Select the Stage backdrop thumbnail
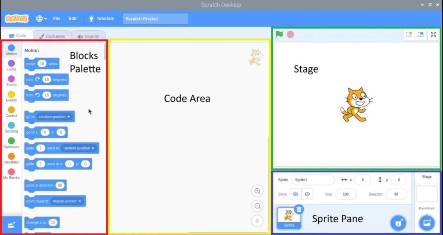 [x=427, y=194]
